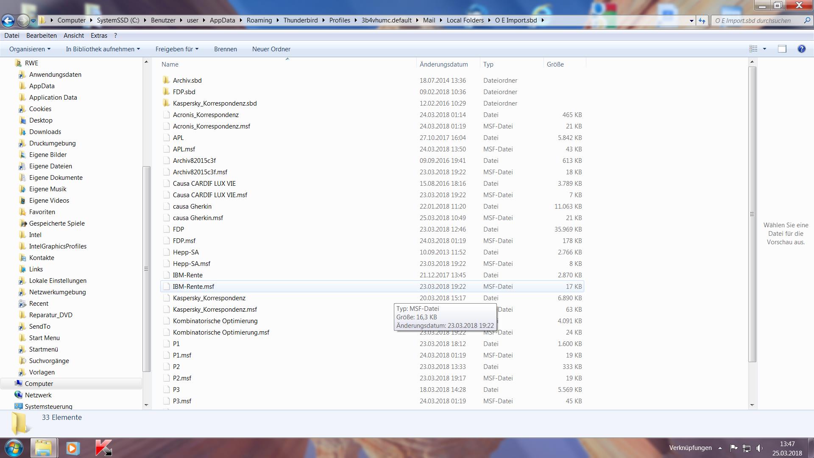Click the Back navigation arrow button
814x458 pixels.
[x=8, y=20]
